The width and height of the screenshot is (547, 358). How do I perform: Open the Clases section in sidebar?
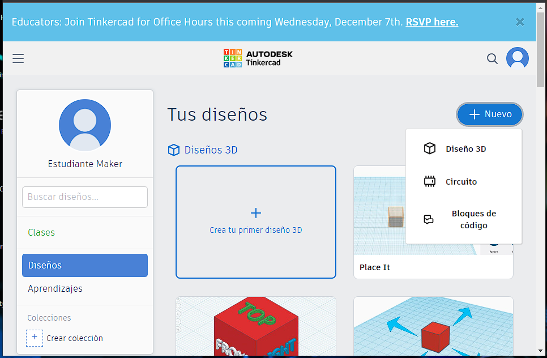(x=41, y=232)
